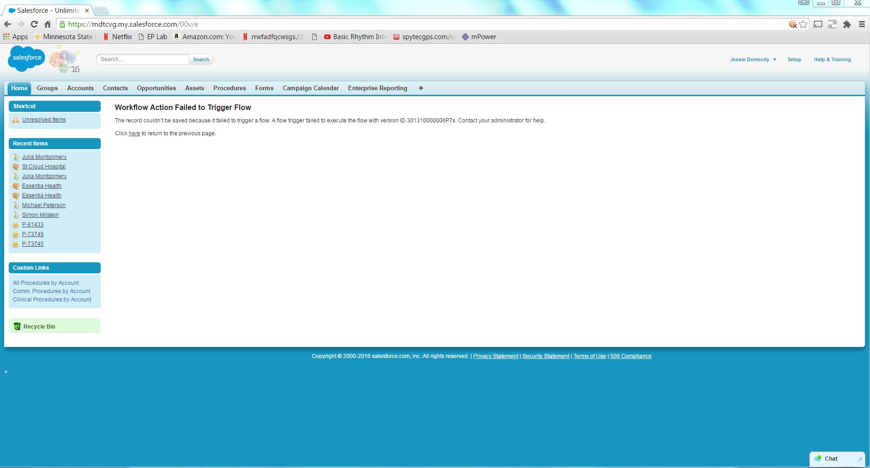Screen dimensions: 870x468
Task: Switch to the Home tab
Action: tap(19, 88)
